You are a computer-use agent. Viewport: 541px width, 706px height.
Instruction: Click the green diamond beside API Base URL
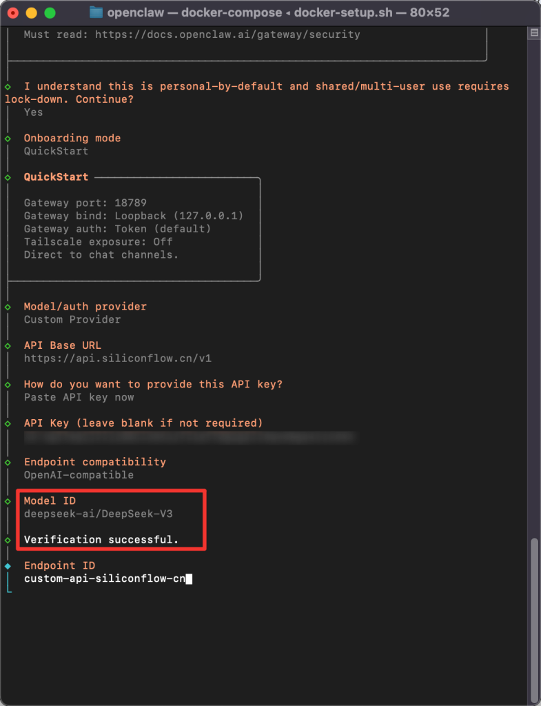(x=8, y=346)
